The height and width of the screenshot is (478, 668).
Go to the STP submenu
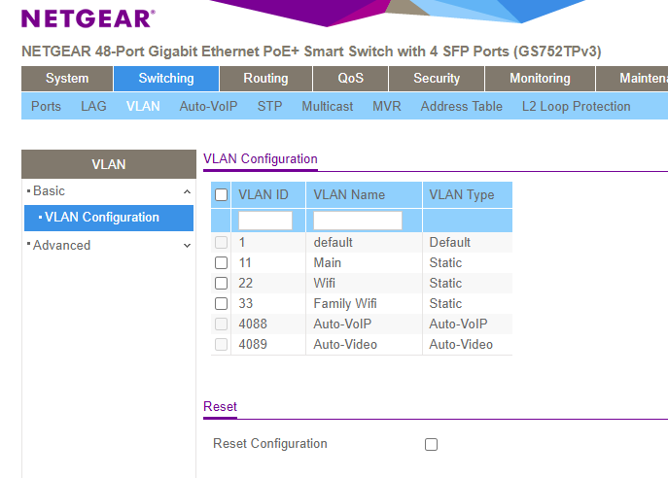(269, 106)
